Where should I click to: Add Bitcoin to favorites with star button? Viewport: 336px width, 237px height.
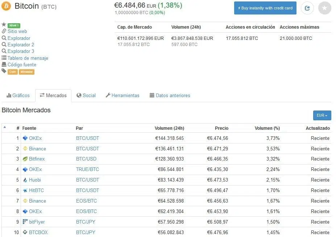[325, 8]
